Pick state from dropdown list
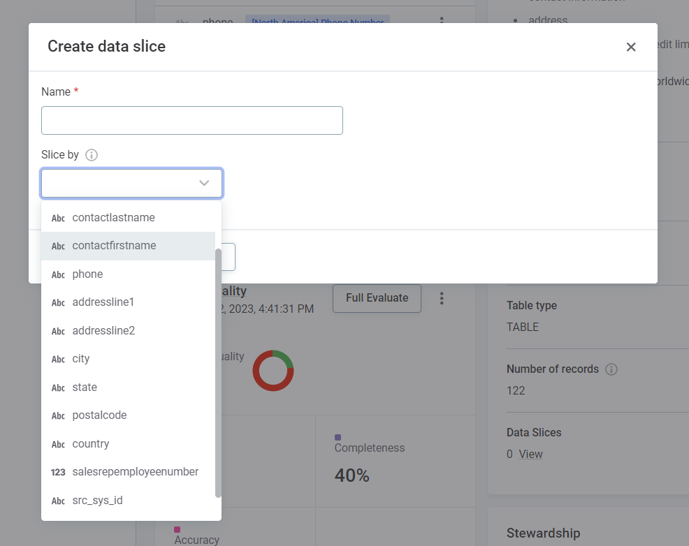Viewport: 689px width, 546px height. click(85, 388)
